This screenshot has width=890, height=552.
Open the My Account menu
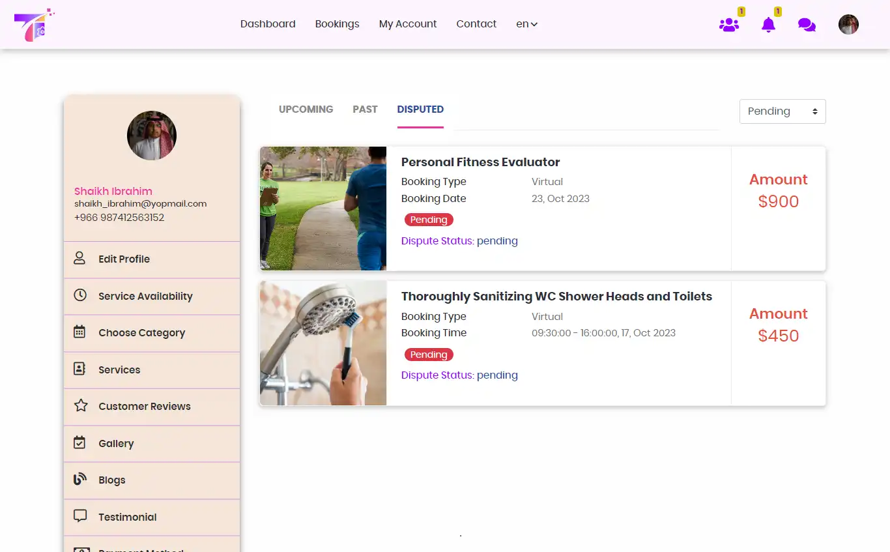click(407, 23)
